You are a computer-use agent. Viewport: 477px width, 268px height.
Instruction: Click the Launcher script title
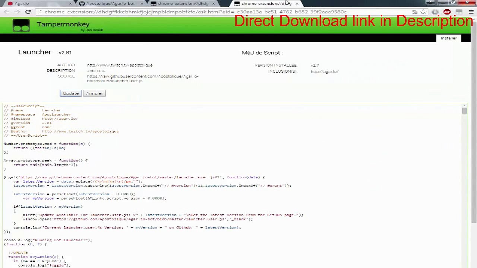click(35, 52)
